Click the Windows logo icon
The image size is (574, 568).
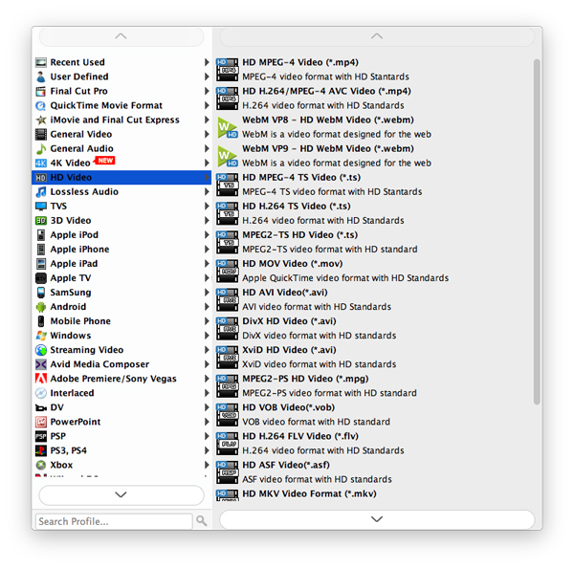pyautogui.click(x=41, y=336)
